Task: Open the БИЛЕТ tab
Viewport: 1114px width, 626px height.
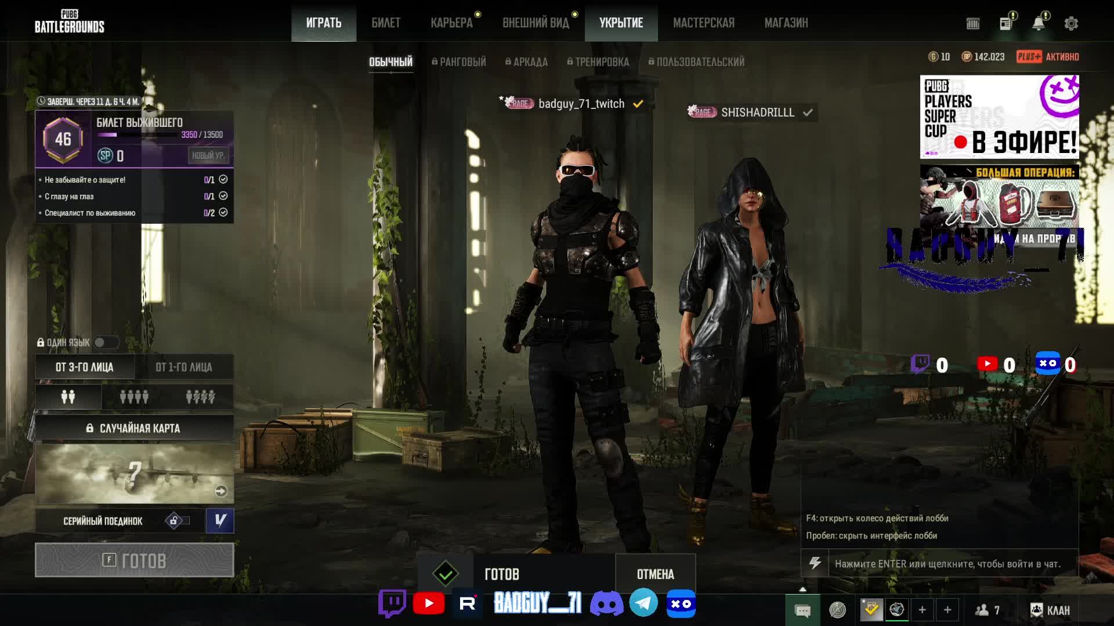Action: [x=386, y=23]
